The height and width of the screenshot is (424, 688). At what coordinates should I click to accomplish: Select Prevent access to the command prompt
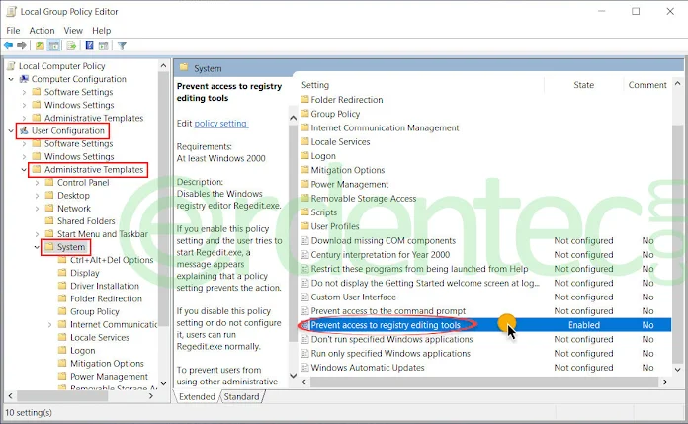click(x=387, y=311)
